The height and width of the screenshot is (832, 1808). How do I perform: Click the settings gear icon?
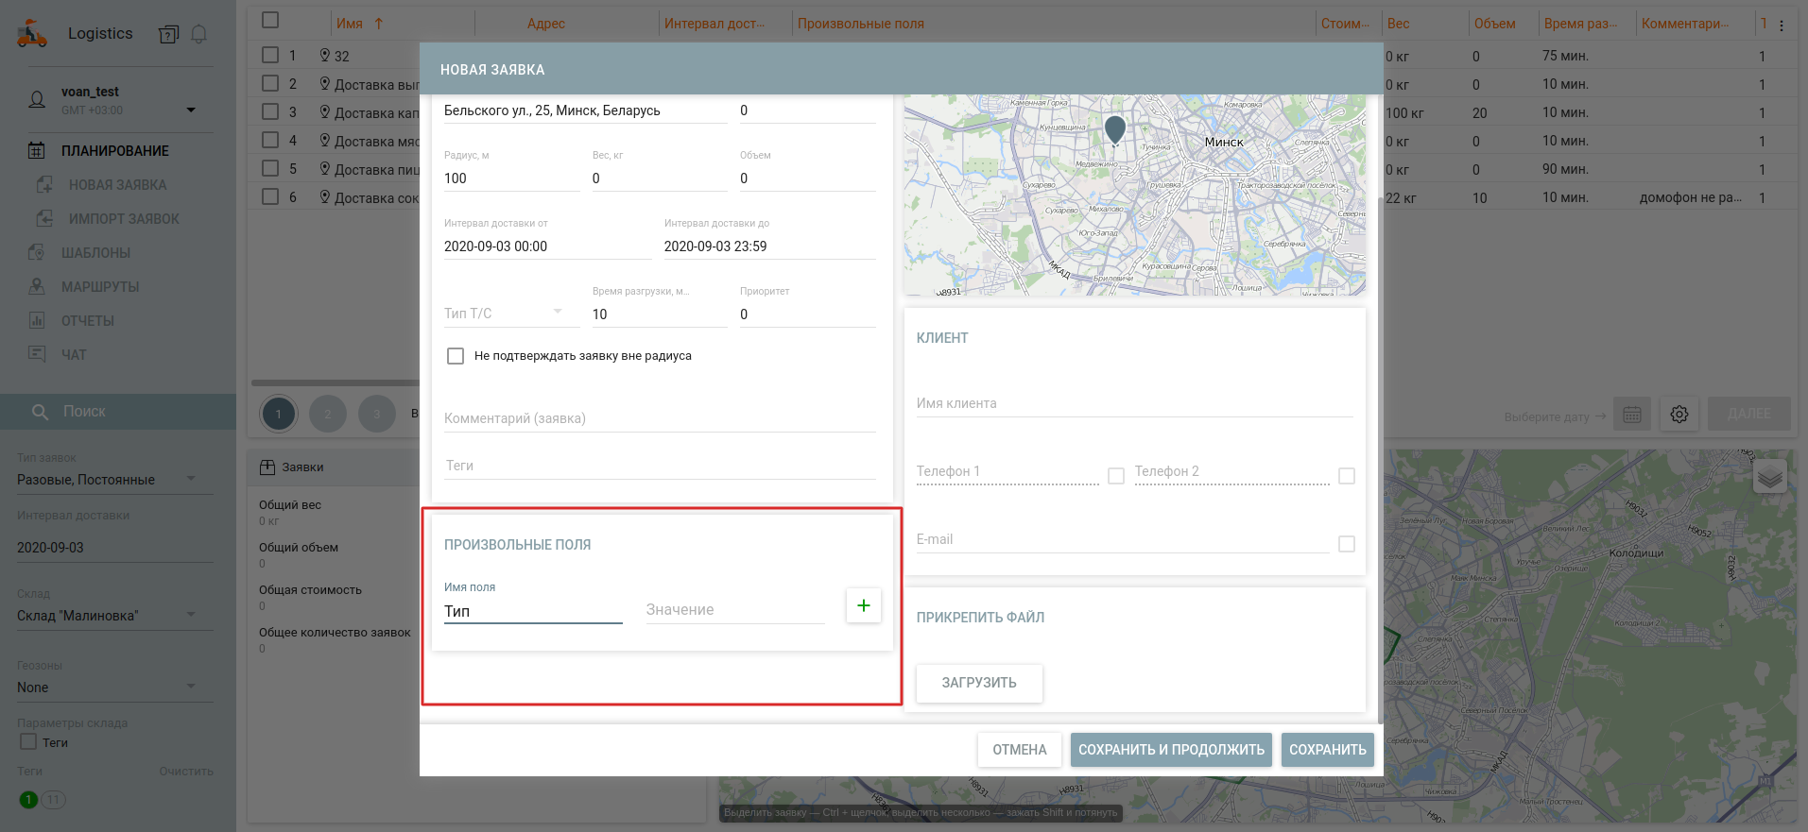pos(1679,415)
